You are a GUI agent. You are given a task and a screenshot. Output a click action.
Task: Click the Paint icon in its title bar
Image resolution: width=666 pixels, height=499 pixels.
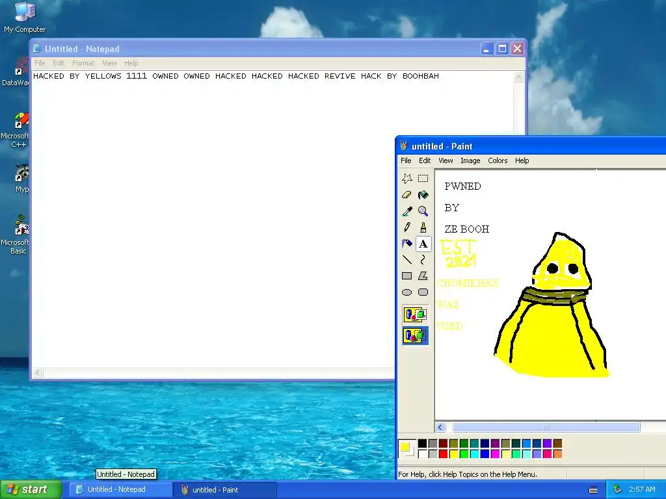tap(403, 146)
